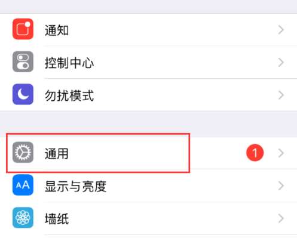The width and height of the screenshot is (297, 238).
Task: Select the 勿扰模式 label
Action: pos(69,95)
